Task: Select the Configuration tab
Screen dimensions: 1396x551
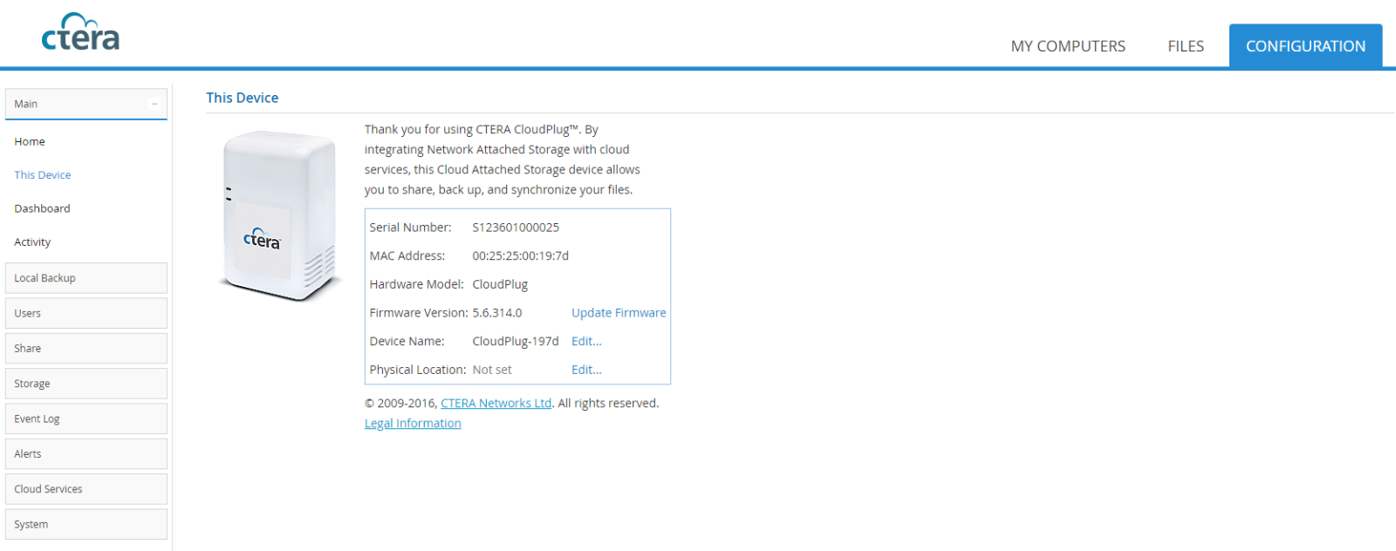Action: (x=1305, y=46)
